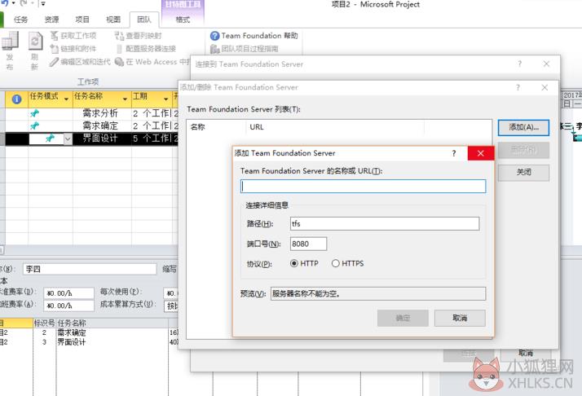Click the 甘特图工具 contextual tab header
This screenshot has width=582, height=396.
(183, 5)
